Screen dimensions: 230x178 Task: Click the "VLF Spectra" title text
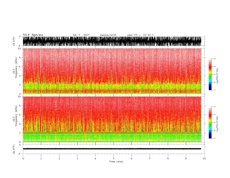33,35
